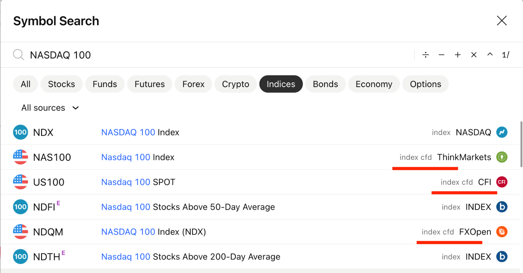
Task: Click the NASDAQ source label
Action: [x=473, y=132]
